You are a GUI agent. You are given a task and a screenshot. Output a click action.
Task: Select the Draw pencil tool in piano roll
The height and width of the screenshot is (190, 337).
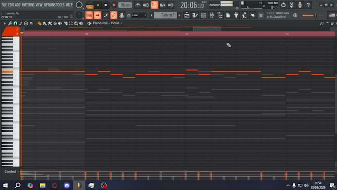(x=39, y=23)
